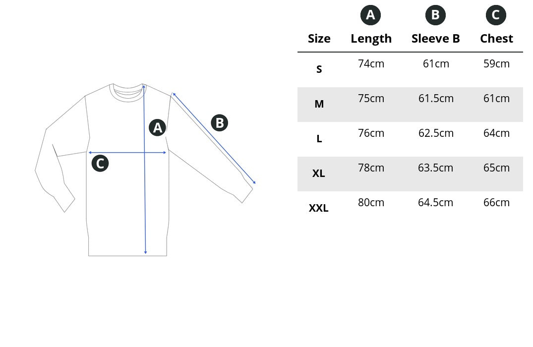Click the Chest column header text
Image resolution: width=533 pixels, height=347 pixels.
coord(496,39)
